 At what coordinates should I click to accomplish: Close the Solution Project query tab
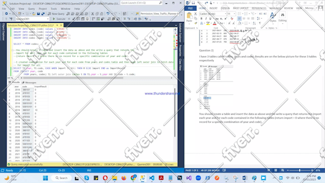coord(61,25)
